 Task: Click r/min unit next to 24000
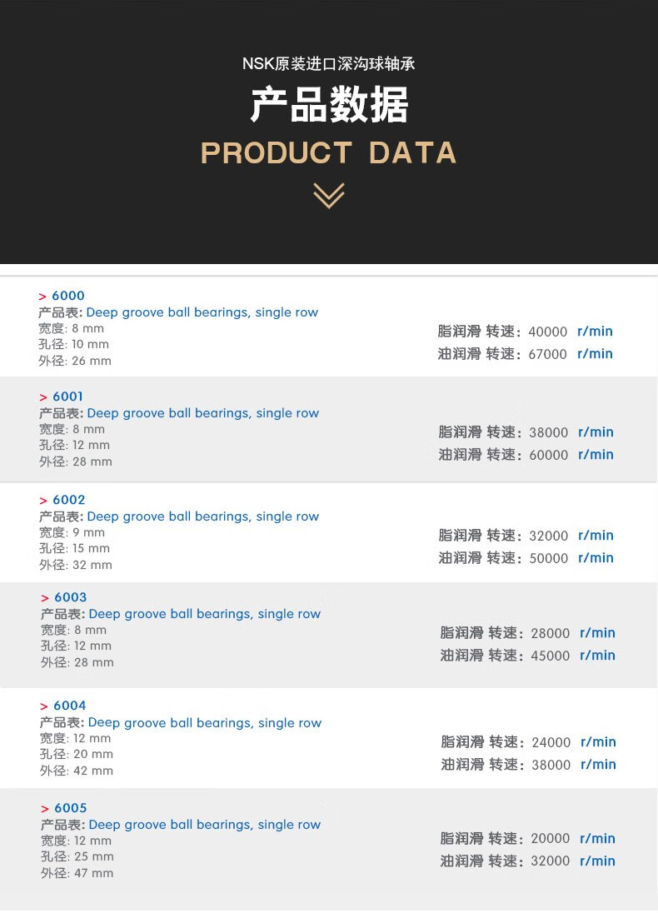(598, 742)
